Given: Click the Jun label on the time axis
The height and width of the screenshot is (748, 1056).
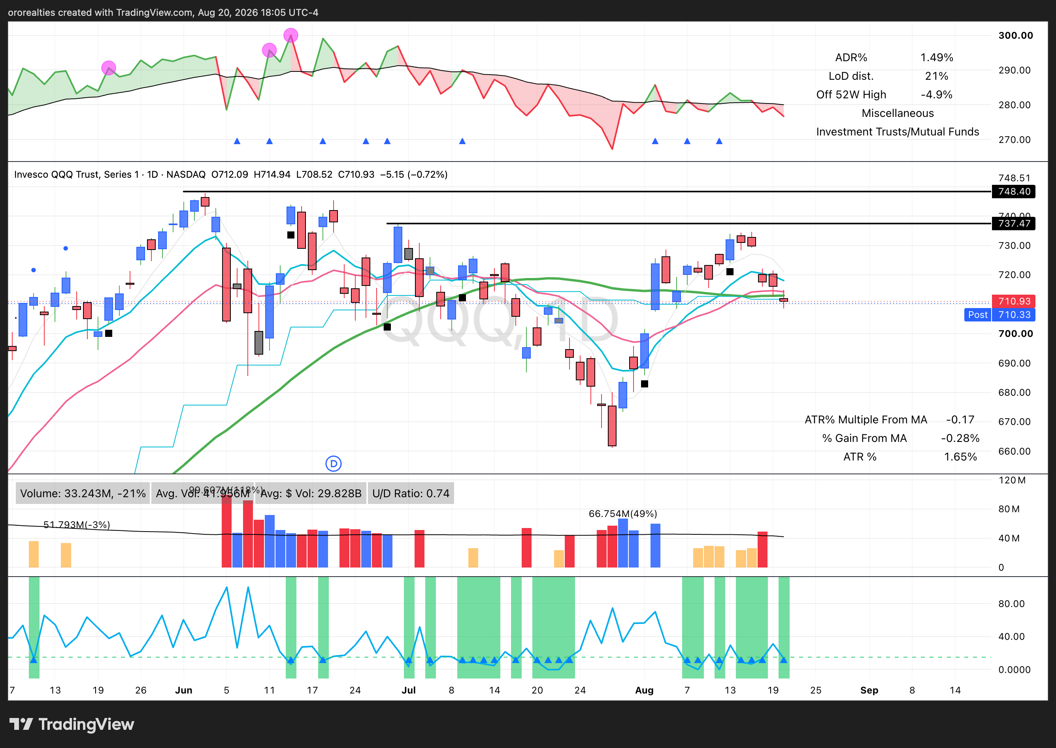Looking at the screenshot, I should coord(183,690).
